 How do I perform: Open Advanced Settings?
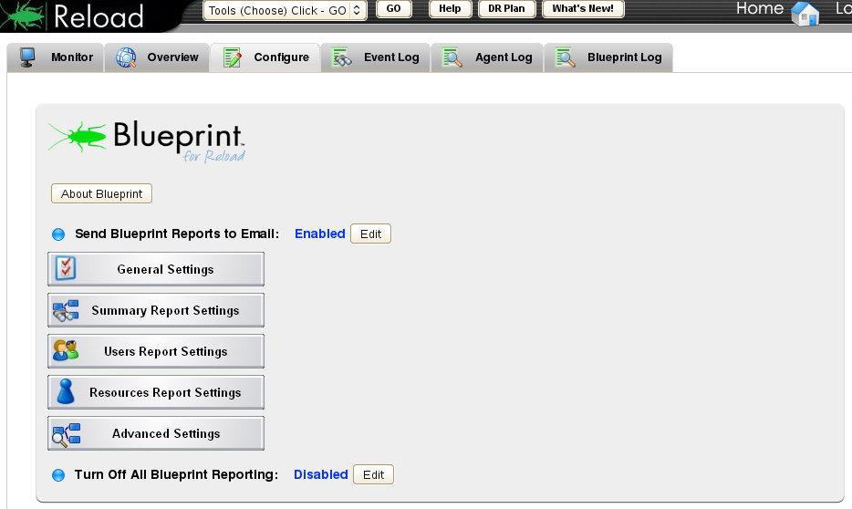pyautogui.click(x=156, y=433)
